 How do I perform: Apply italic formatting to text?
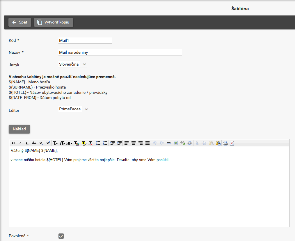(20, 143)
